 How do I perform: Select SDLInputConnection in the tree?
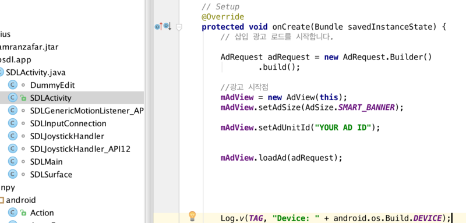click(68, 123)
